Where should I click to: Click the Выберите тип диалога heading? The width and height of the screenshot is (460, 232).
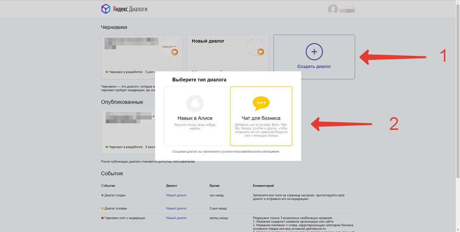[199, 80]
